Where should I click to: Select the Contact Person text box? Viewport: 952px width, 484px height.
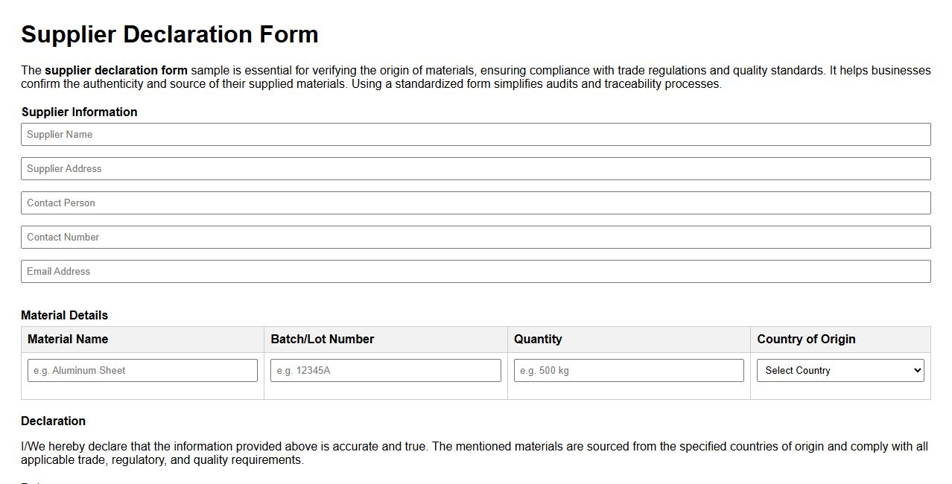click(476, 203)
